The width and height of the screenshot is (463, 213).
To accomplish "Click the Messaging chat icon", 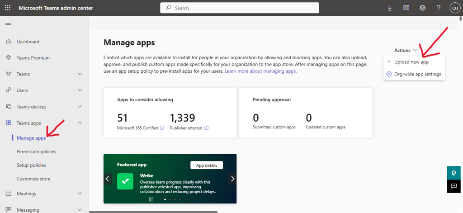I will pos(9,210).
